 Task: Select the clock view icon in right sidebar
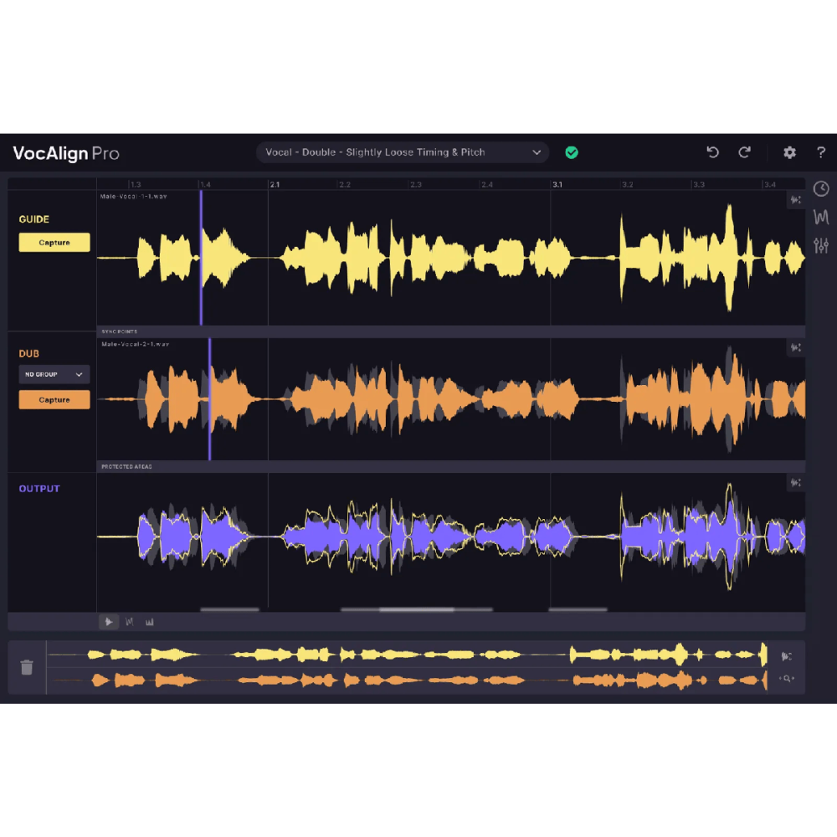821,188
